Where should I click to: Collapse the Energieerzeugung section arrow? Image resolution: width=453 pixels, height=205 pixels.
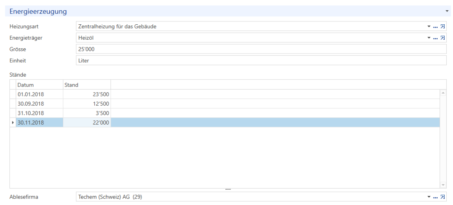(447, 12)
